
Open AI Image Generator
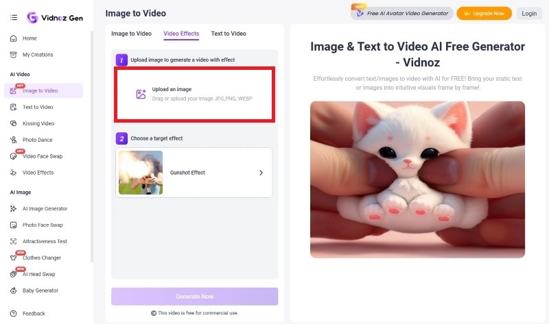click(45, 208)
